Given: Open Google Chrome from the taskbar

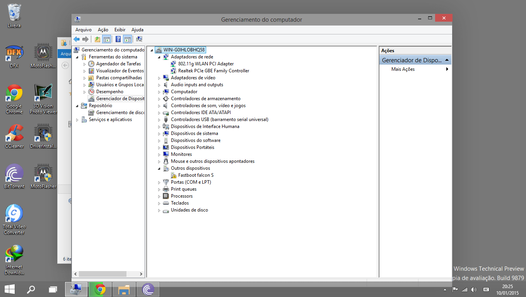Looking at the screenshot, I should 100,289.
